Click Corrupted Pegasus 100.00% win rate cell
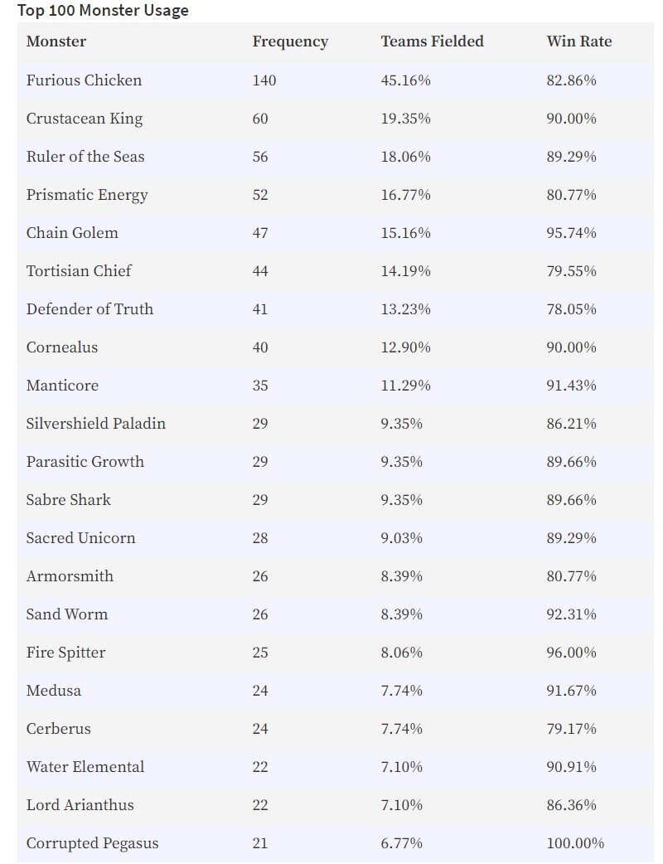Image resolution: width=663 pixels, height=864 pixels. coord(575,843)
